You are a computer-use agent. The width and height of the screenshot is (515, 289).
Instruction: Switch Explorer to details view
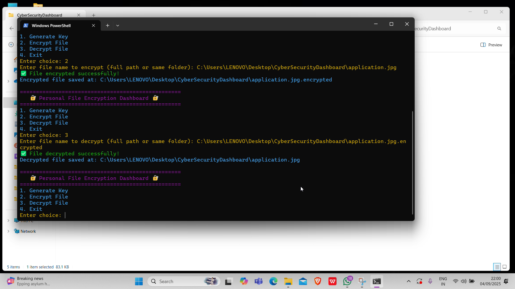pos(497,267)
